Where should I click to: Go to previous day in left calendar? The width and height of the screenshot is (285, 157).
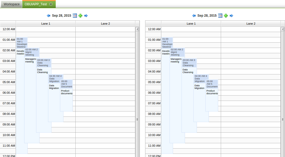point(49,16)
